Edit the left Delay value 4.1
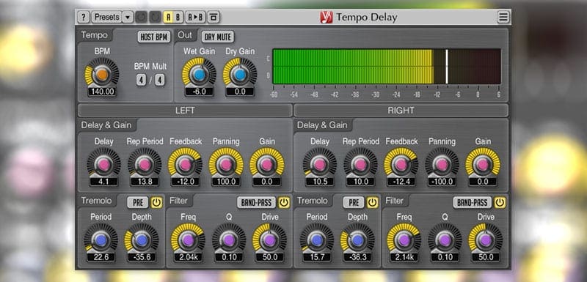The width and height of the screenshot is (587, 282). point(103,182)
